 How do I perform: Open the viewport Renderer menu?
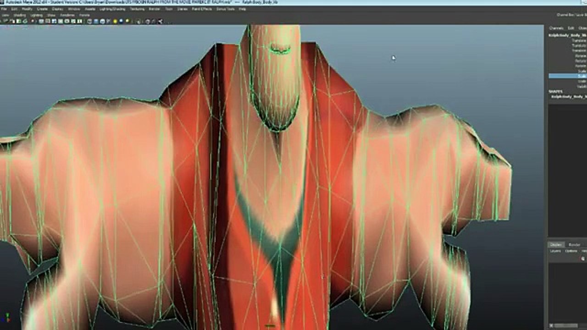(67, 15)
